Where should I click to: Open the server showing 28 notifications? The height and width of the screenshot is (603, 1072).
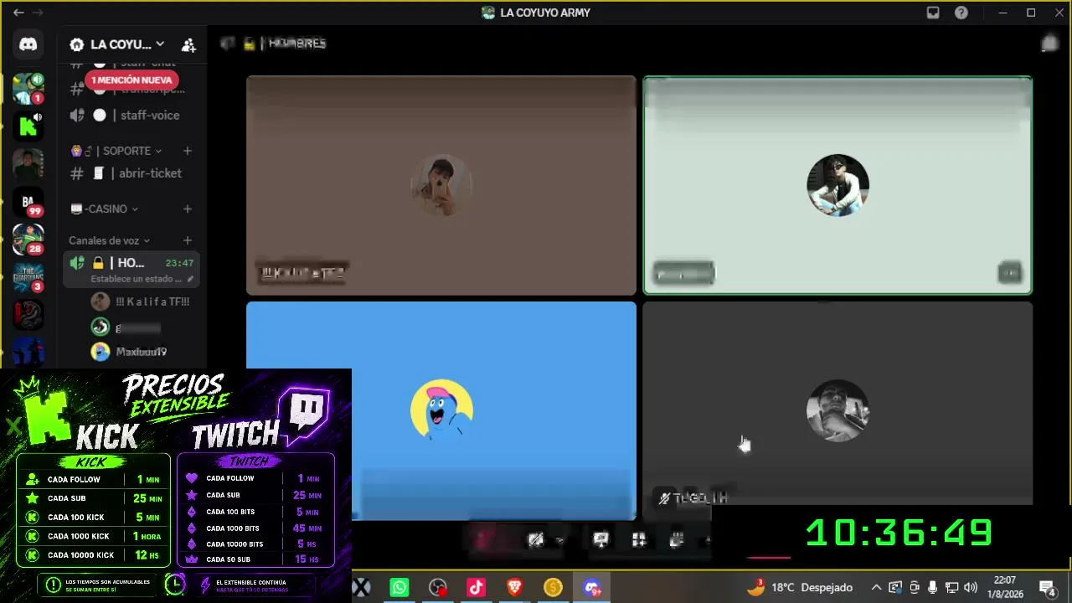28,240
